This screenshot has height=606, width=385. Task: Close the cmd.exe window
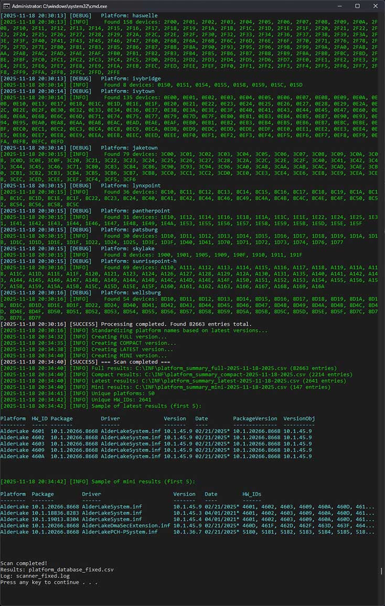pyautogui.click(x=375, y=6)
